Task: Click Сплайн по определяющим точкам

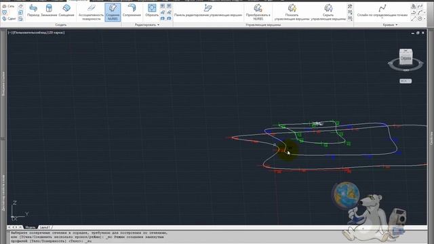Action: coord(382,10)
